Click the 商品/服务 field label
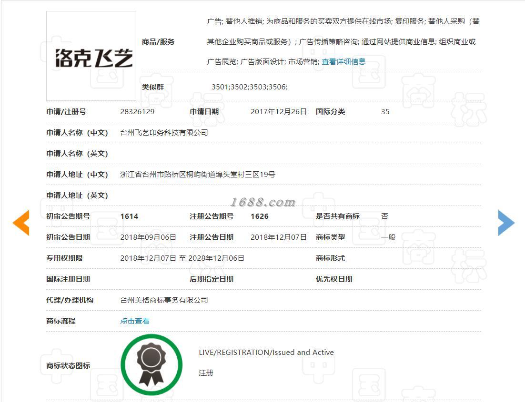Viewport: 525px width, 402px height. point(158,42)
